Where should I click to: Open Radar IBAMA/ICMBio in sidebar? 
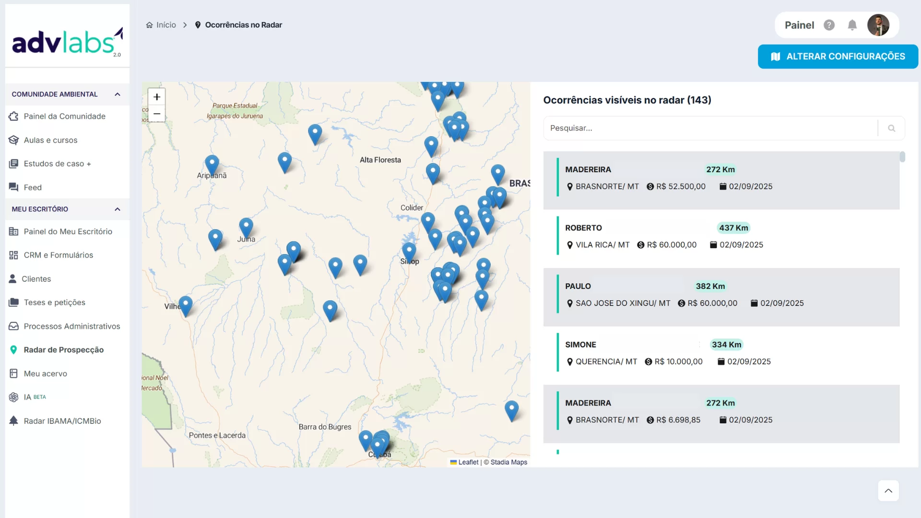tap(62, 421)
